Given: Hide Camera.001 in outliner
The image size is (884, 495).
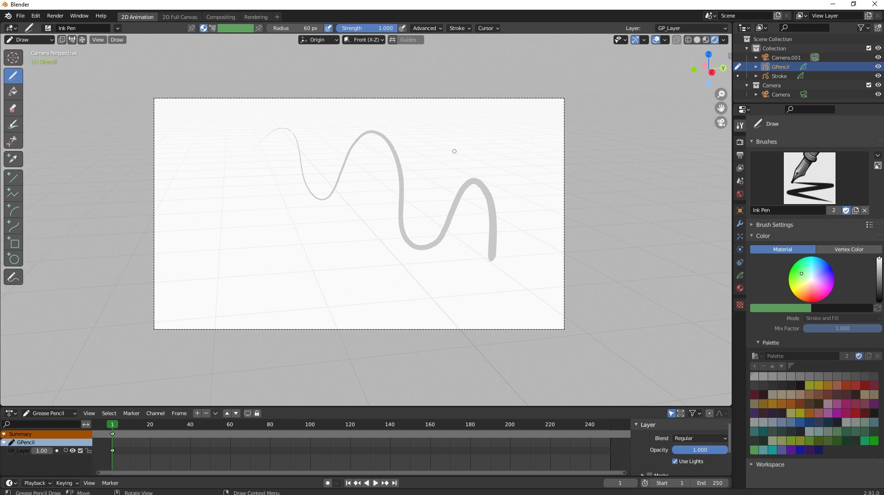Looking at the screenshot, I should [878, 58].
